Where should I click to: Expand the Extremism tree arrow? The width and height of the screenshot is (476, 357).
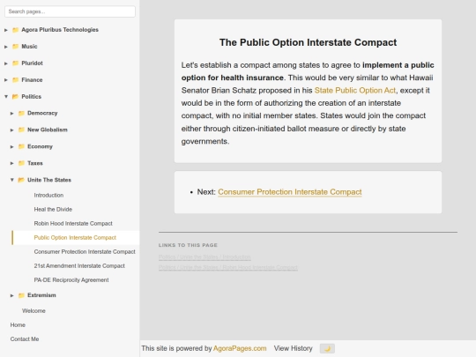[11, 295]
